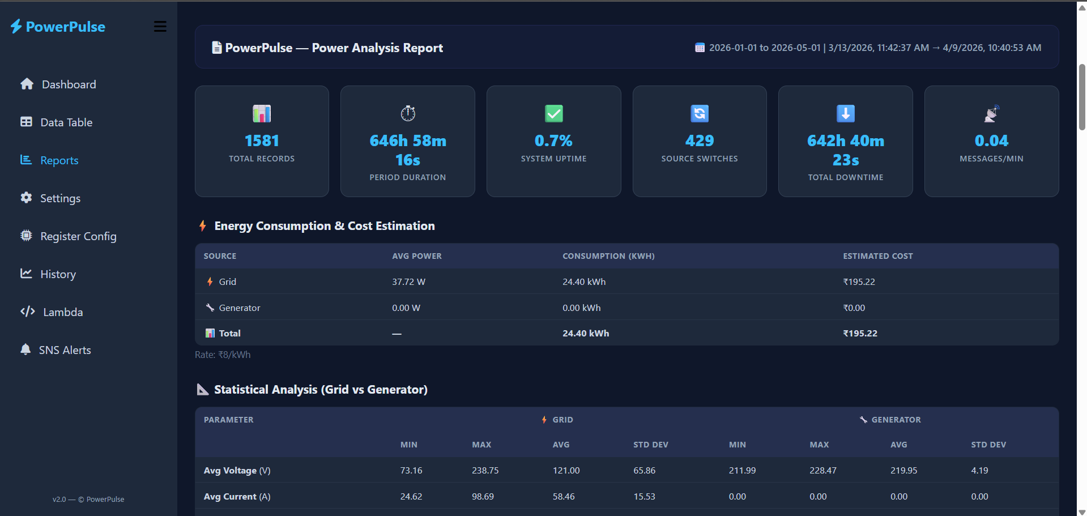The height and width of the screenshot is (516, 1087).
Task: Click the Data Table grid icon
Action: coord(26,122)
